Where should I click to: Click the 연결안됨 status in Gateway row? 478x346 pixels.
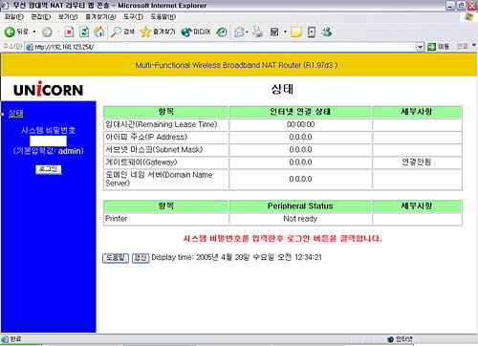417,162
